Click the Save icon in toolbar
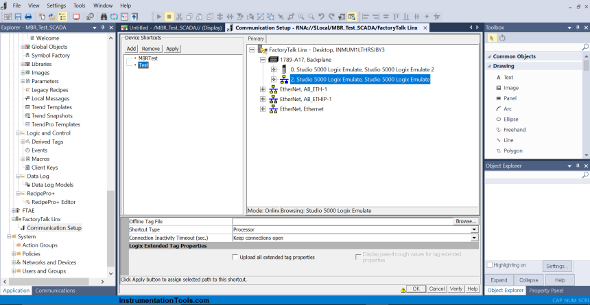Image resolution: width=590 pixels, height=305 pixels. coord(18,16)
